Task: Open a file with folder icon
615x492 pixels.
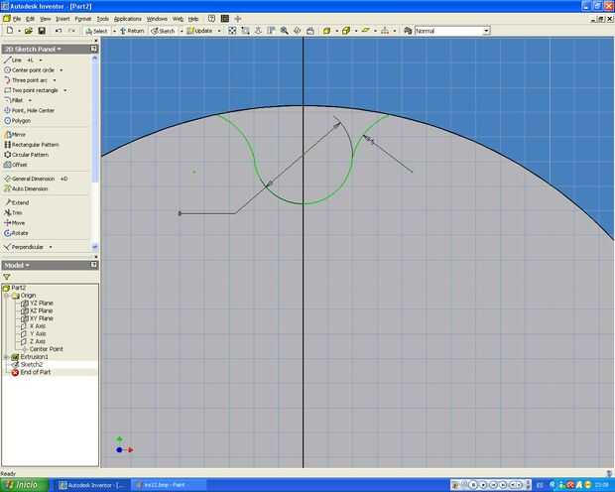Action: click(x=28, y=31)
